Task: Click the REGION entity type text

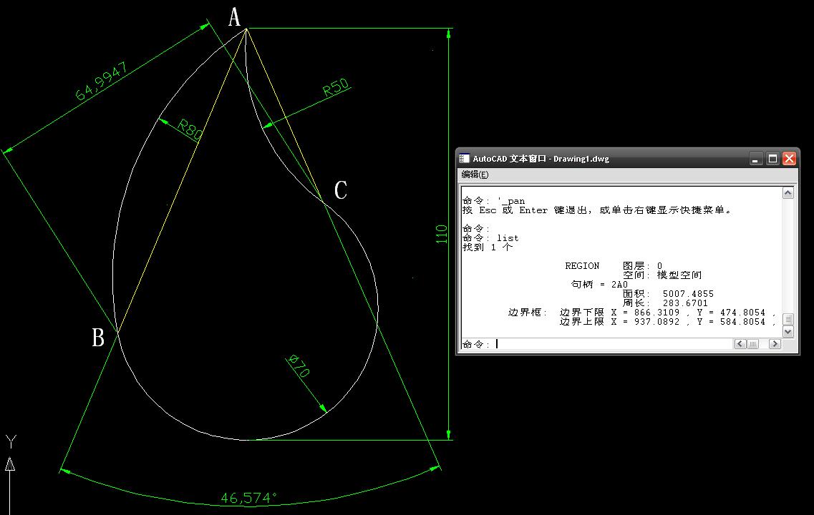Action: (582, 266)
